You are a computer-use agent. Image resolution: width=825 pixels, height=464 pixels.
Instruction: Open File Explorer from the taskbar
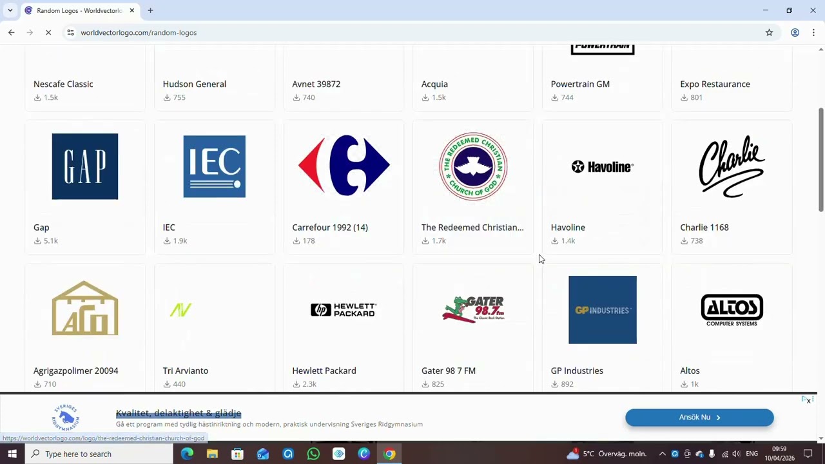212,454
